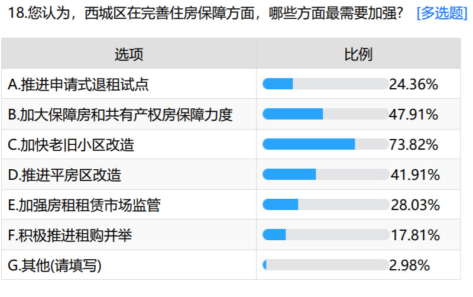473x297 pixels.
Task: Click question 18 title text
Action: click(x=205, y=13)
